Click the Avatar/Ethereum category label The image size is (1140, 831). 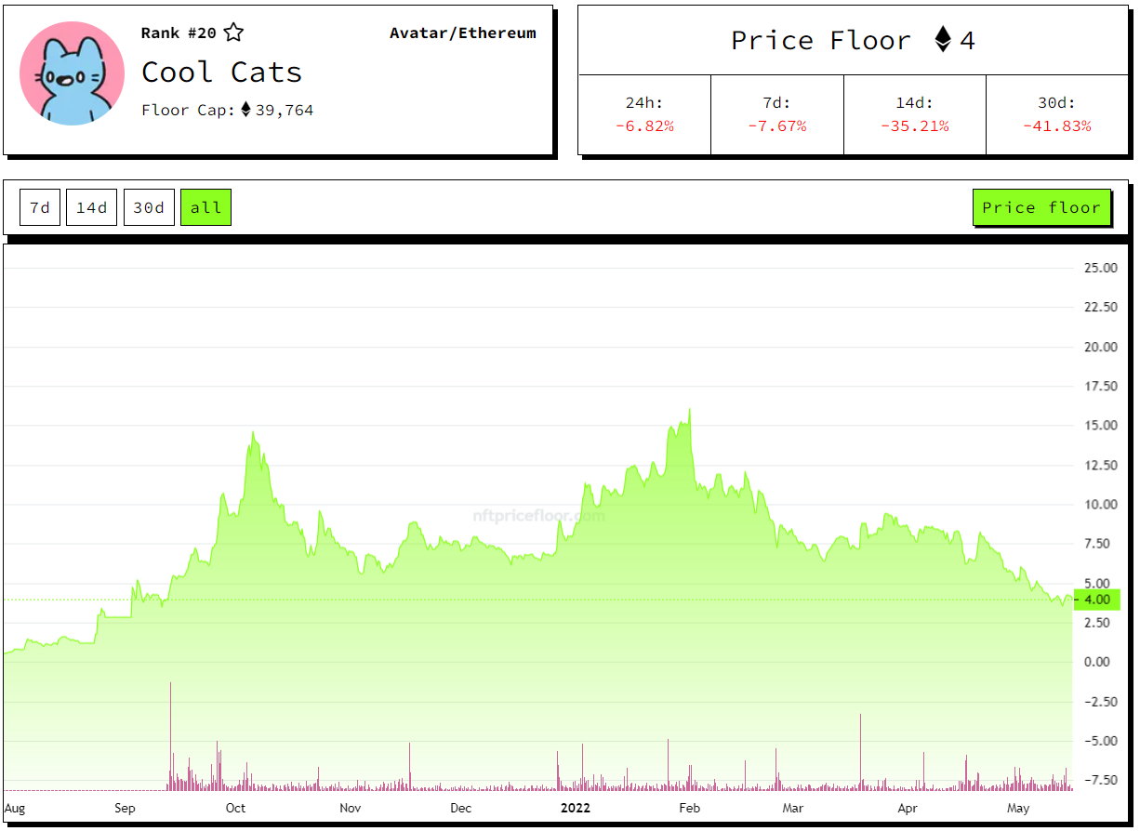click(463, 33)
